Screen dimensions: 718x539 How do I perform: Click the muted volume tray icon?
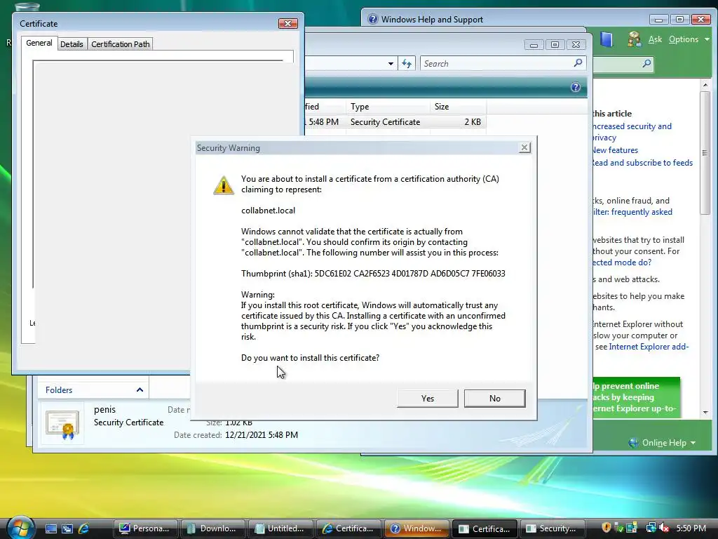663,528
